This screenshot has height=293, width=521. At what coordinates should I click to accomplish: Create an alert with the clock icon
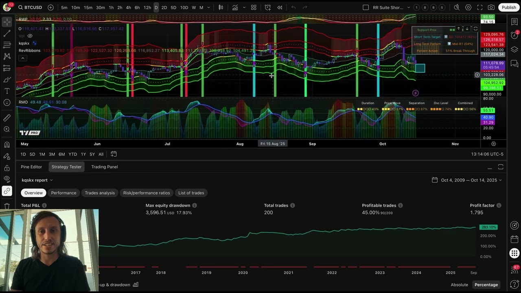(268, 7)
